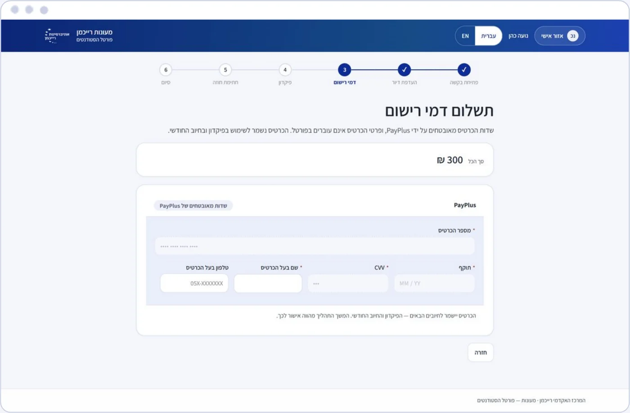This screenshot has height=413, width=630.
Task: Click the פתיחת בקשה step label
Action: (x=464, y=83)
